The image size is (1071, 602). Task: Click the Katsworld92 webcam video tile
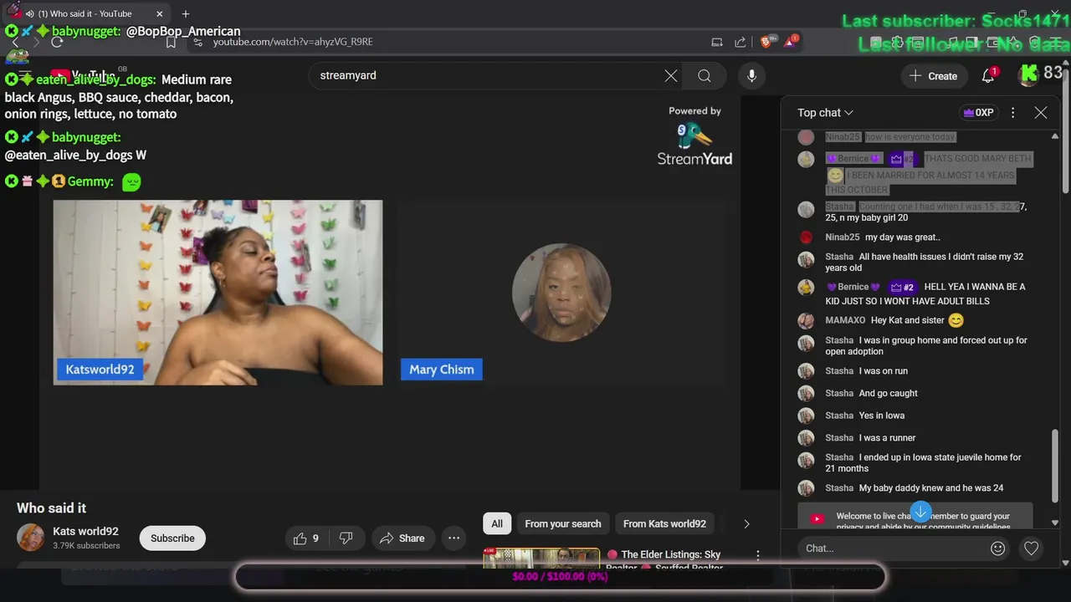tap(218, 293)
